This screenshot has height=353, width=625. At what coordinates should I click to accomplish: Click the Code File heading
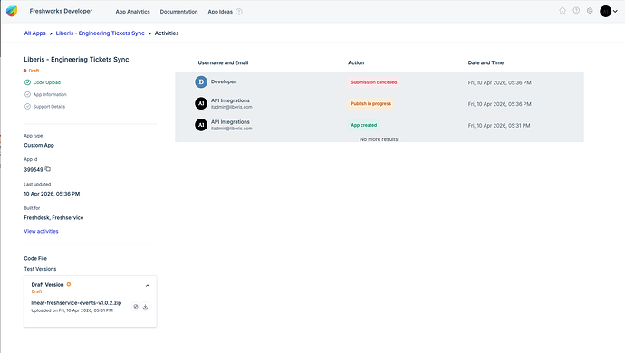click(35, 259)
